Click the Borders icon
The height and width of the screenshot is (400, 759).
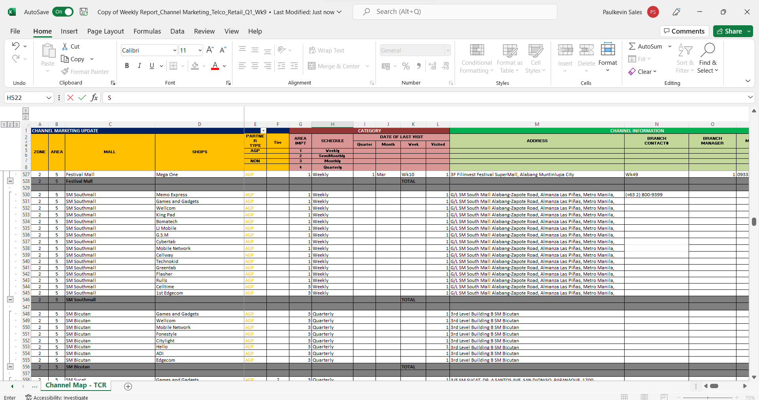pyautogui.click(x=173, y=66)
